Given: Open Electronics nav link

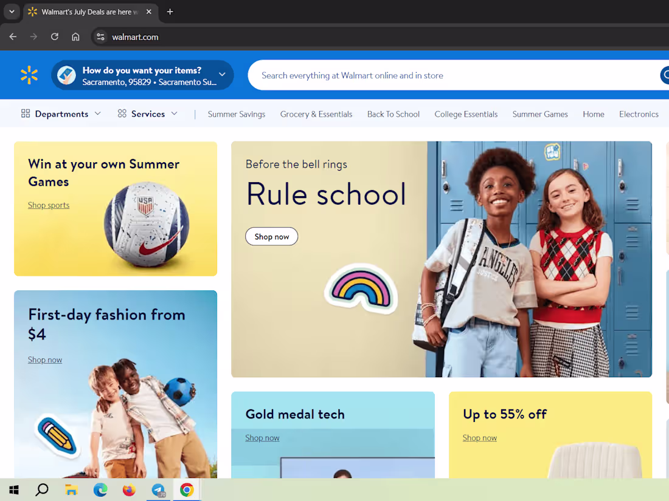Looking at the screenshot, I should click(x=639, y=114).
